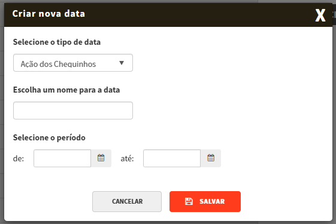Focus the "de" start date field
336x224 pixels.
62,158
